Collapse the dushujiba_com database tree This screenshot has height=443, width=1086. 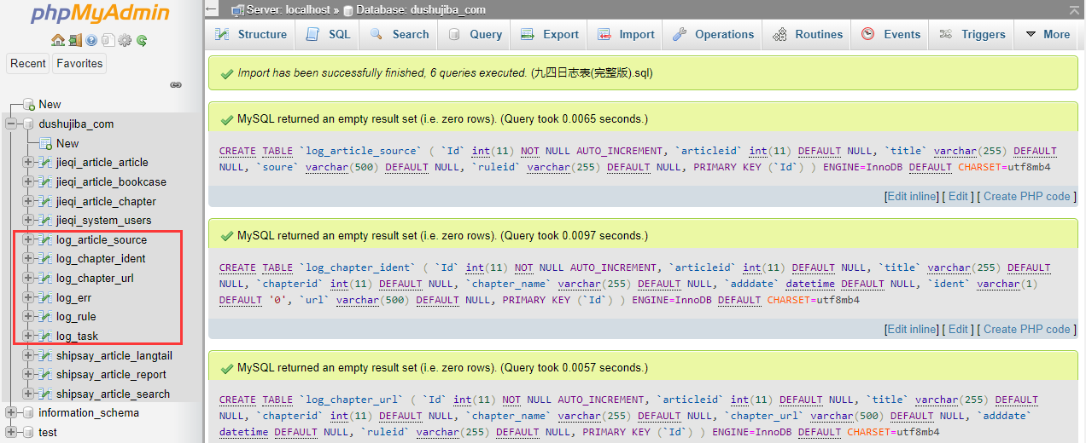pos(11,124)
